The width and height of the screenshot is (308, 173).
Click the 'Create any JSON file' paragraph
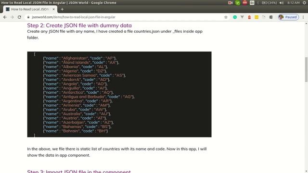click(x=115, y=35)
